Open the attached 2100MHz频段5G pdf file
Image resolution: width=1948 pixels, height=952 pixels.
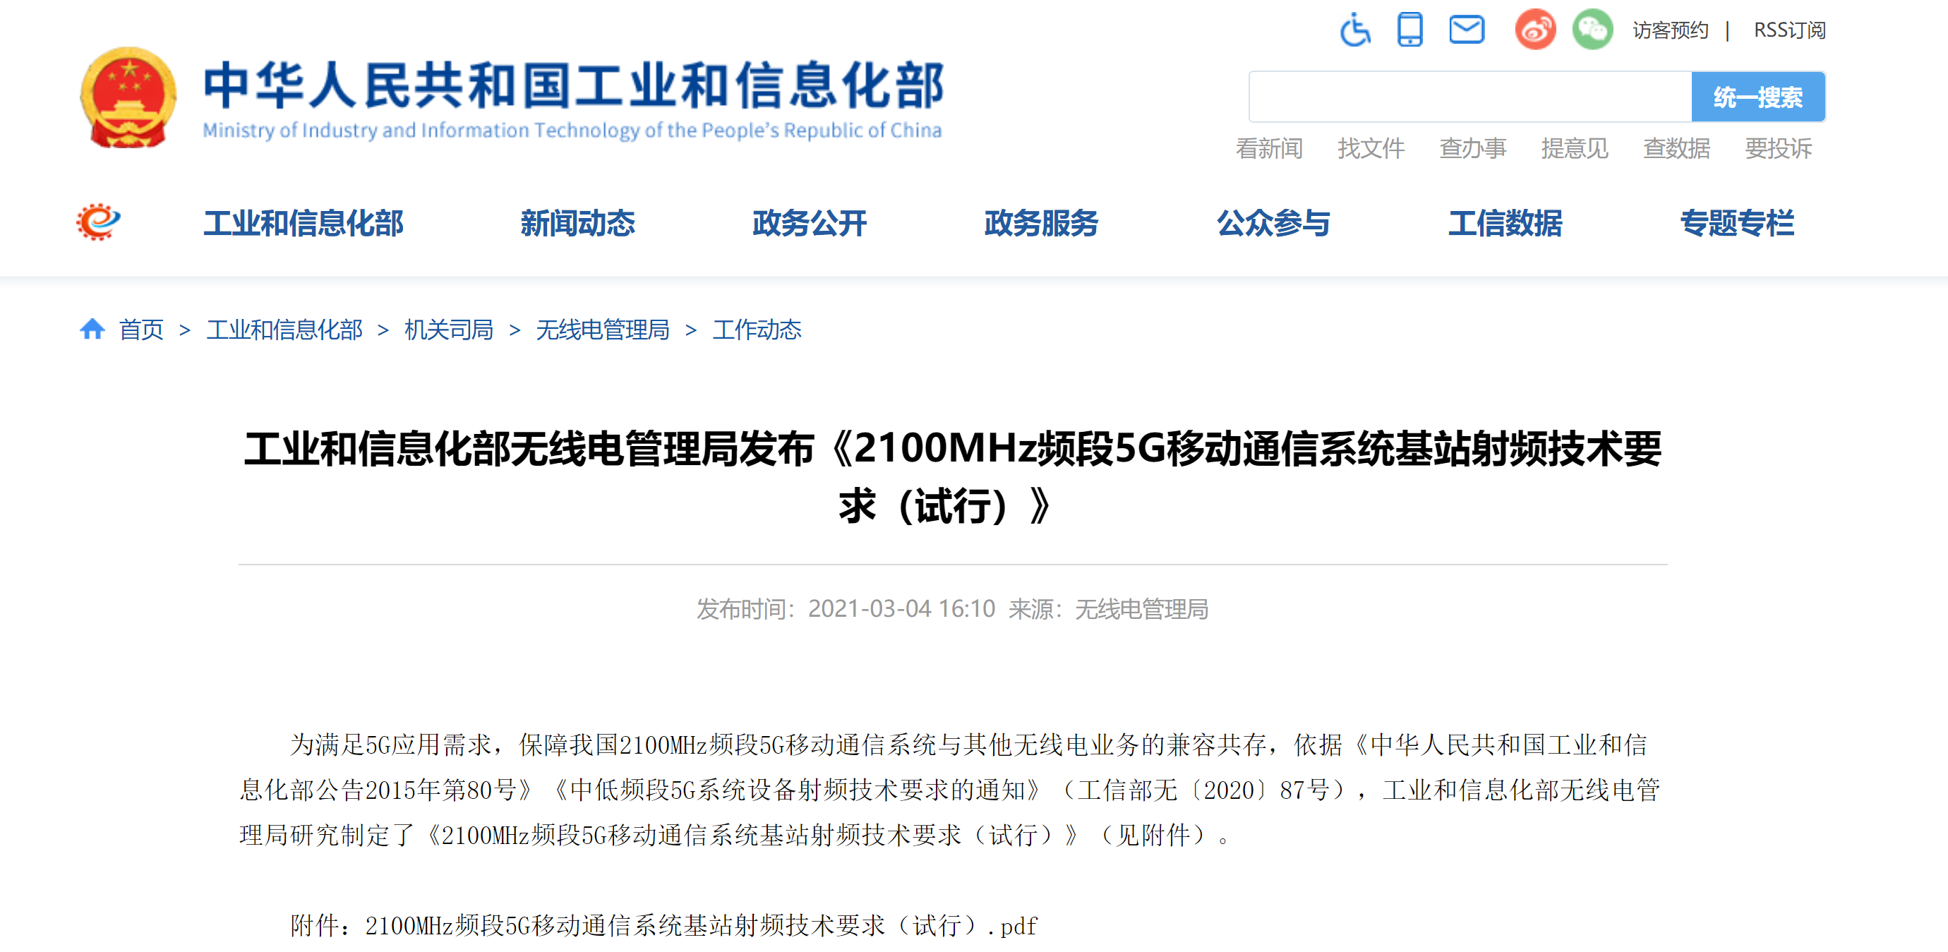664,925
